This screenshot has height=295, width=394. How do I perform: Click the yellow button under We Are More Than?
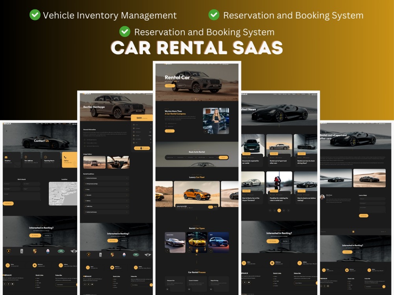169,131
